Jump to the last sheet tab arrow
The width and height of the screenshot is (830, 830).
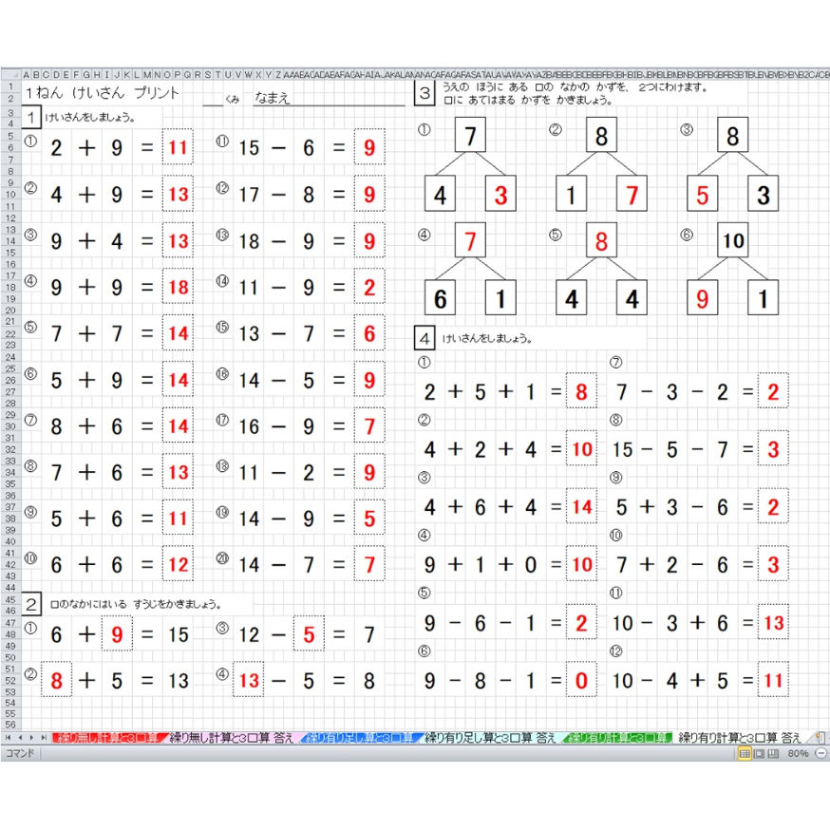[x=44, y=737]
